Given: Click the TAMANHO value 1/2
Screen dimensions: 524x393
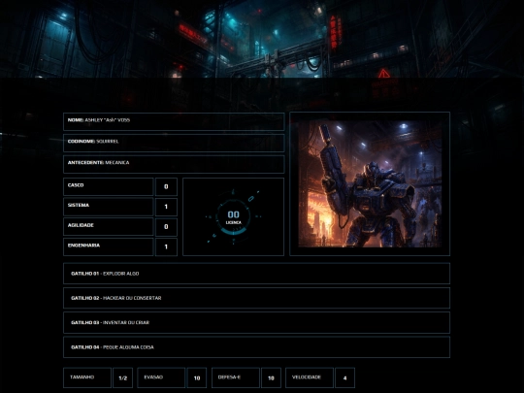Looking at the screenshot, I should (x=123, y=377).
